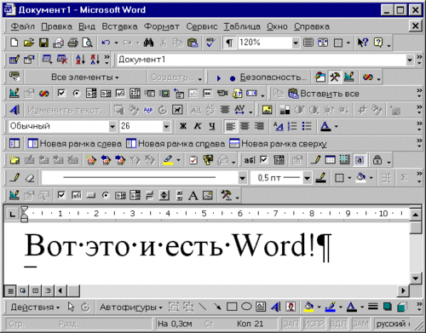The width and height of the screenshot is (426, 333).
Task: Open the Все элементы dropdown
Action: (84, 77)
